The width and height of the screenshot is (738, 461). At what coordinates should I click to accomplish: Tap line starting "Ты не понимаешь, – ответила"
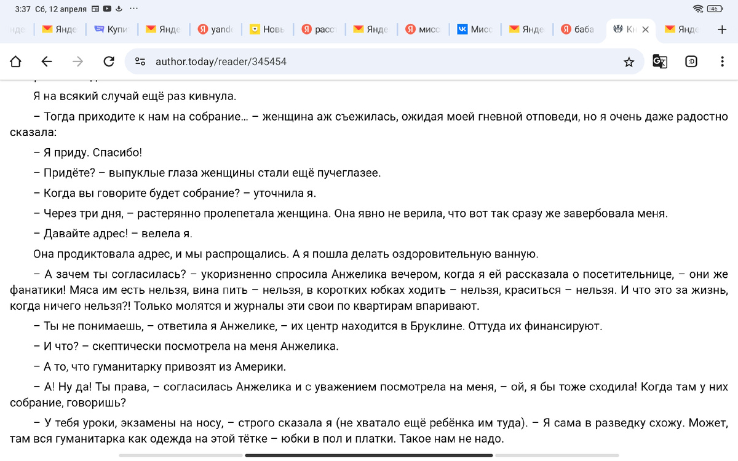pos(317,325)
